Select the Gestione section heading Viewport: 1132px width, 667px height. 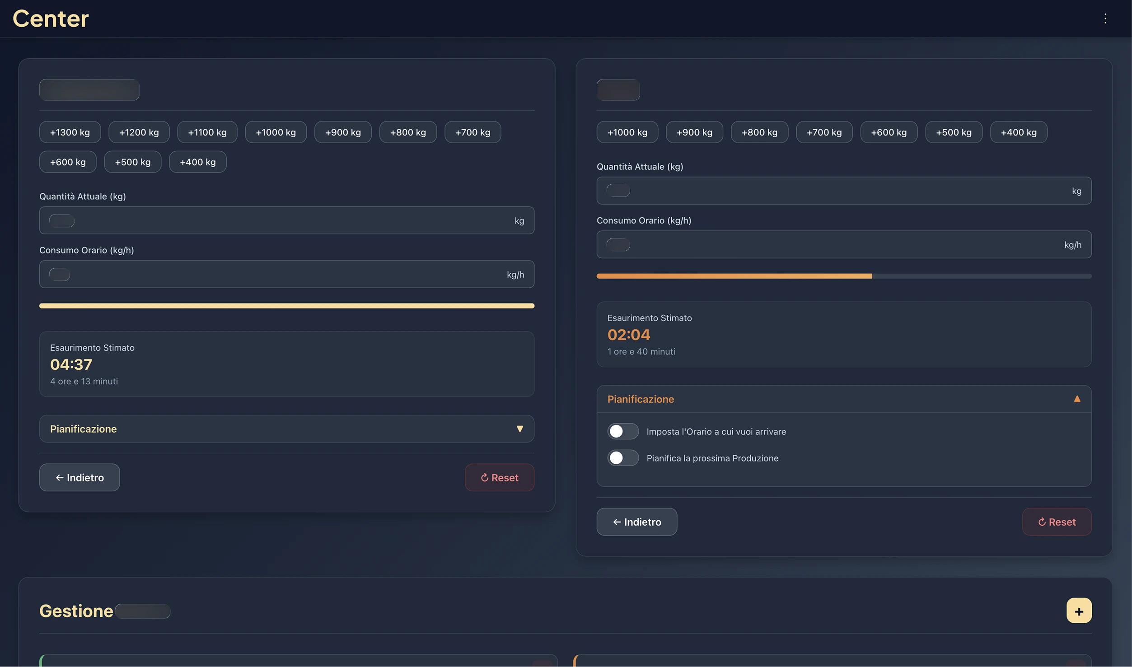pos(76,610)
